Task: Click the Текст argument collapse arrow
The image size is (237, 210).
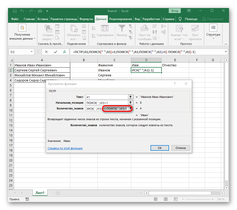Action: pos(130,97)
